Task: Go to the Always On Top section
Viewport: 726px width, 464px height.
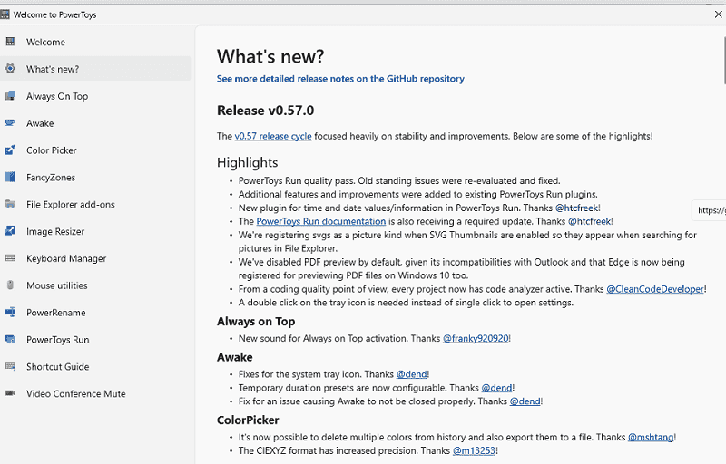Action: click(96, 96)
